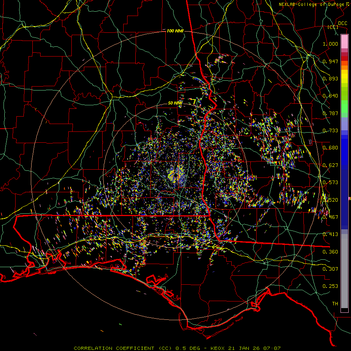
Task: Click the red segment near the top of the color bar
Action: (x=344, y=58)
